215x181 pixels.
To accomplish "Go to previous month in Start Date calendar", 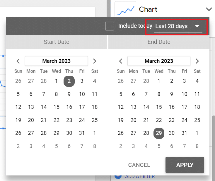I will point(18,61).
